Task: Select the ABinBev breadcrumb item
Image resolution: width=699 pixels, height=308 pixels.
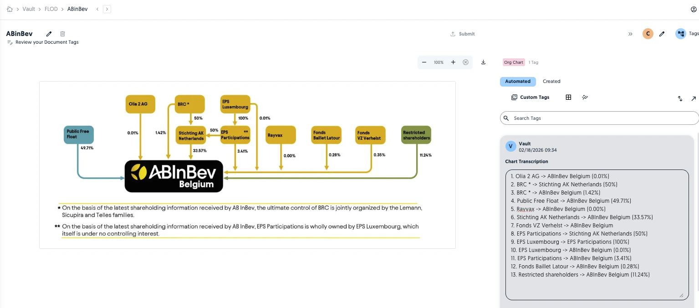Action: tap(77, 9)
